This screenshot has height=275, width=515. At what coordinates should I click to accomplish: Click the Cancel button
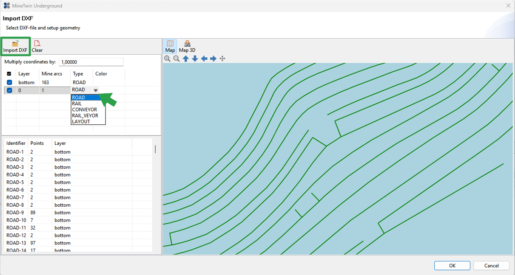(x=492, y=266)
